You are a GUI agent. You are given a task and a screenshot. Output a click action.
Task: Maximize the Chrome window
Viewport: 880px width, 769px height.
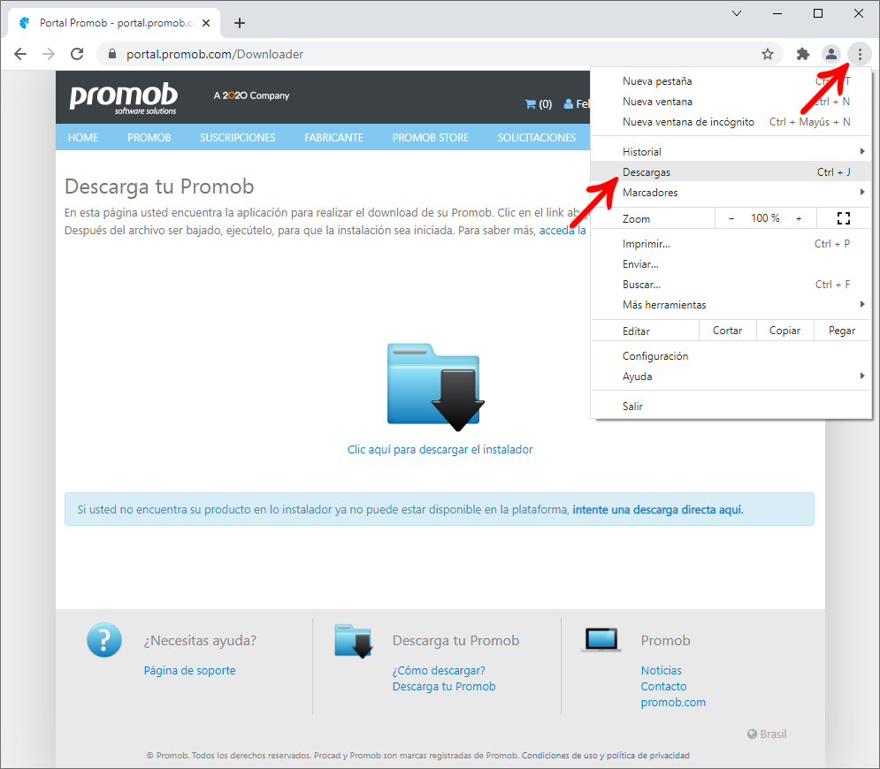[x=818, y=13]
